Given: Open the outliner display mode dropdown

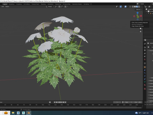Looking at the screenshot, I should (150, 7).
